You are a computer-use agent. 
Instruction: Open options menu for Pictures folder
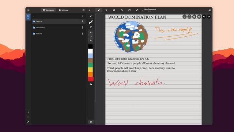pos(83,34)
